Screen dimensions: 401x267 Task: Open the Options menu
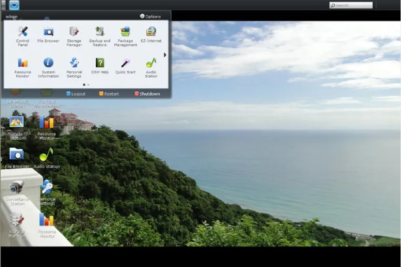point(151,16)
